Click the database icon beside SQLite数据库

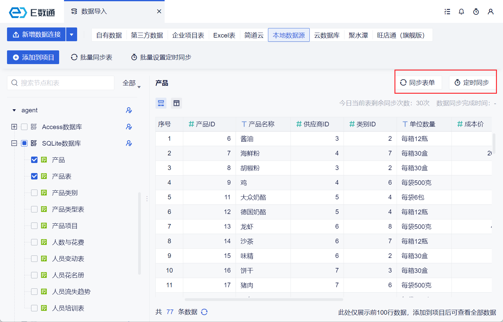[x=34, y=143]
